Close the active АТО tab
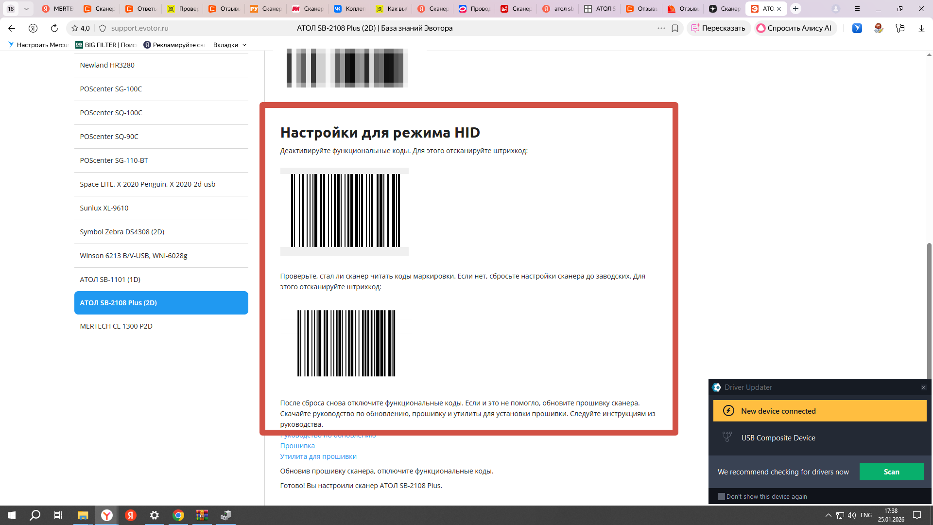Viewport: 933px width, 525px height. click(779, 9)
